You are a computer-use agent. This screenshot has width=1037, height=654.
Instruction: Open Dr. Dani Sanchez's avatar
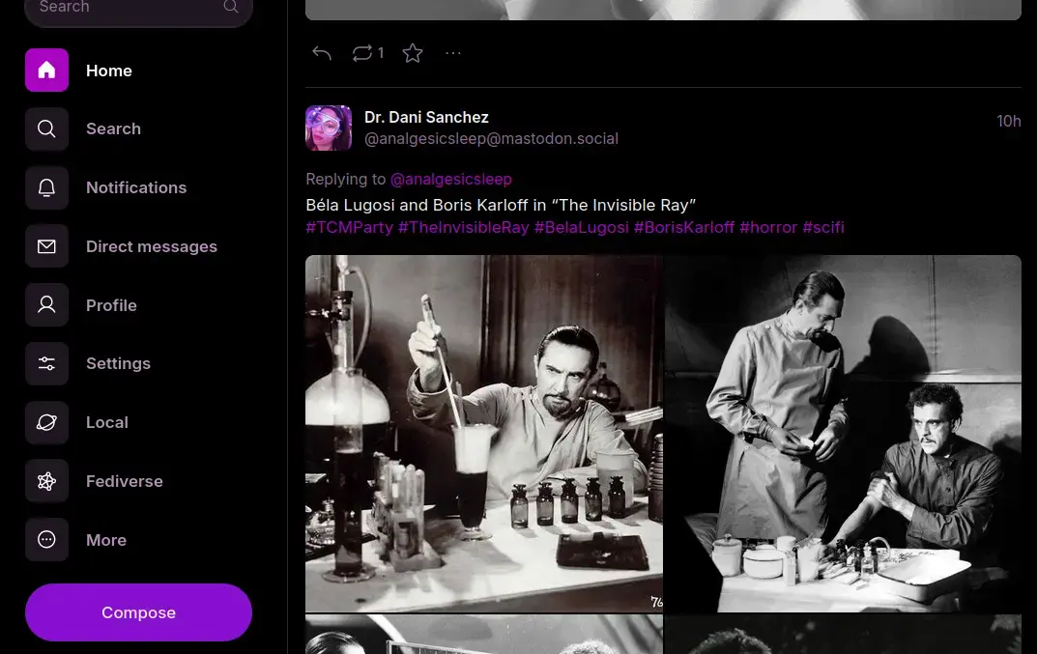click(x=329, y=128)
